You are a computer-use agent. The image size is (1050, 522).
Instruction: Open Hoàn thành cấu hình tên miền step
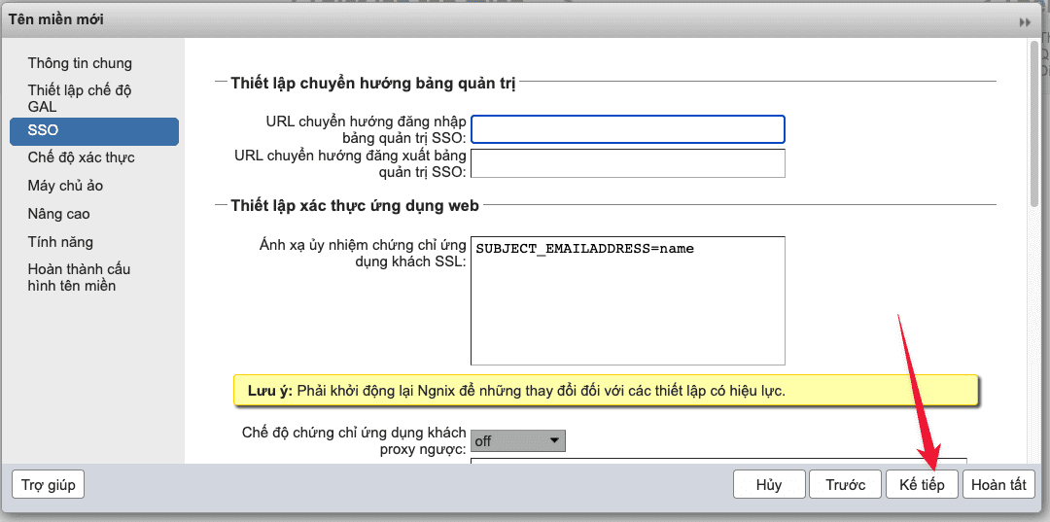point(79,277)
